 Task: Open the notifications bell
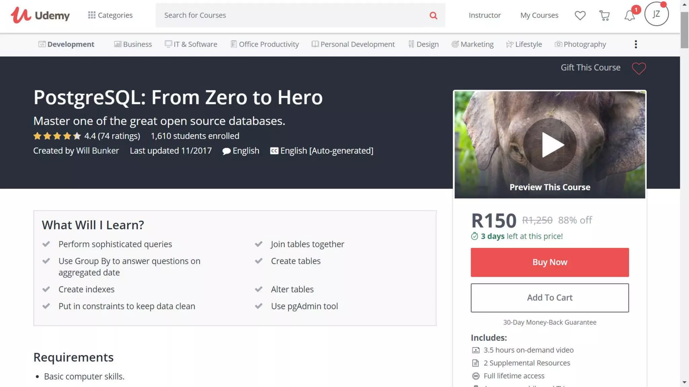[629, 15]
